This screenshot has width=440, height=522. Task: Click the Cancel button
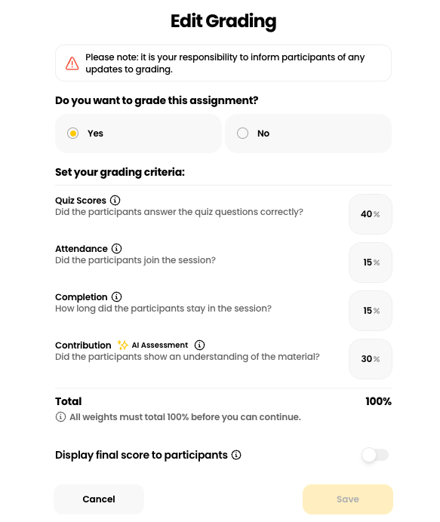point(99,499)
